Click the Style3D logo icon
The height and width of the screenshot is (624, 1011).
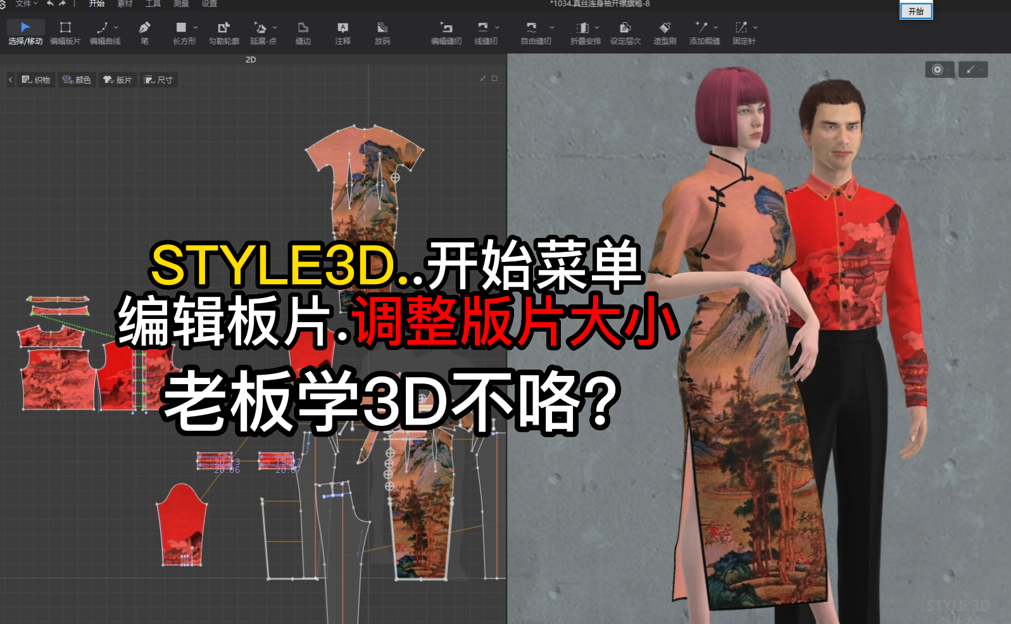tap(3, 4)
